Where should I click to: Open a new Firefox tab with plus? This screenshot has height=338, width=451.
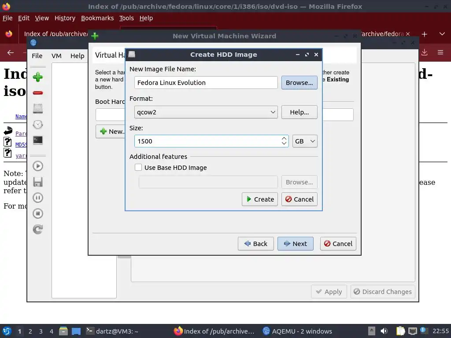click(424, 34)
